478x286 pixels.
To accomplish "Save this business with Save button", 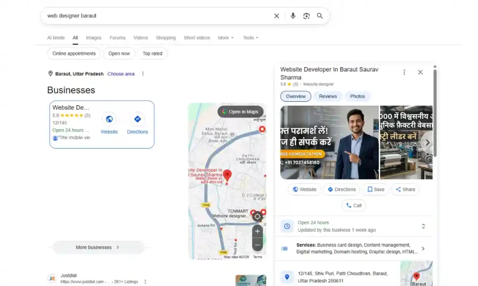I will (x=376, y=189).
